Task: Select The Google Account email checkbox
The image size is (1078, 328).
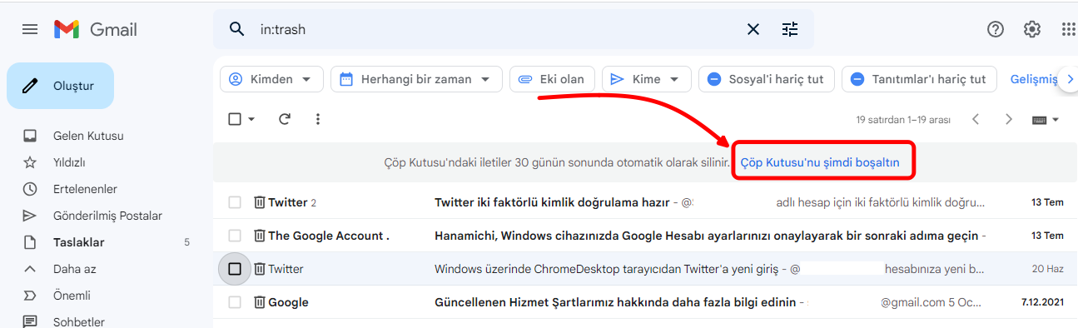Action: [x=235, y=236]
